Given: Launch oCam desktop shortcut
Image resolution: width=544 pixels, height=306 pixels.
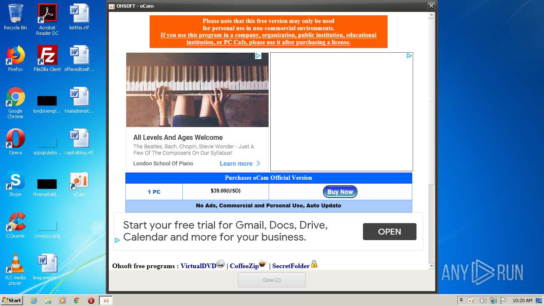Looking at the screenshot, I should [x=79, y=184].
